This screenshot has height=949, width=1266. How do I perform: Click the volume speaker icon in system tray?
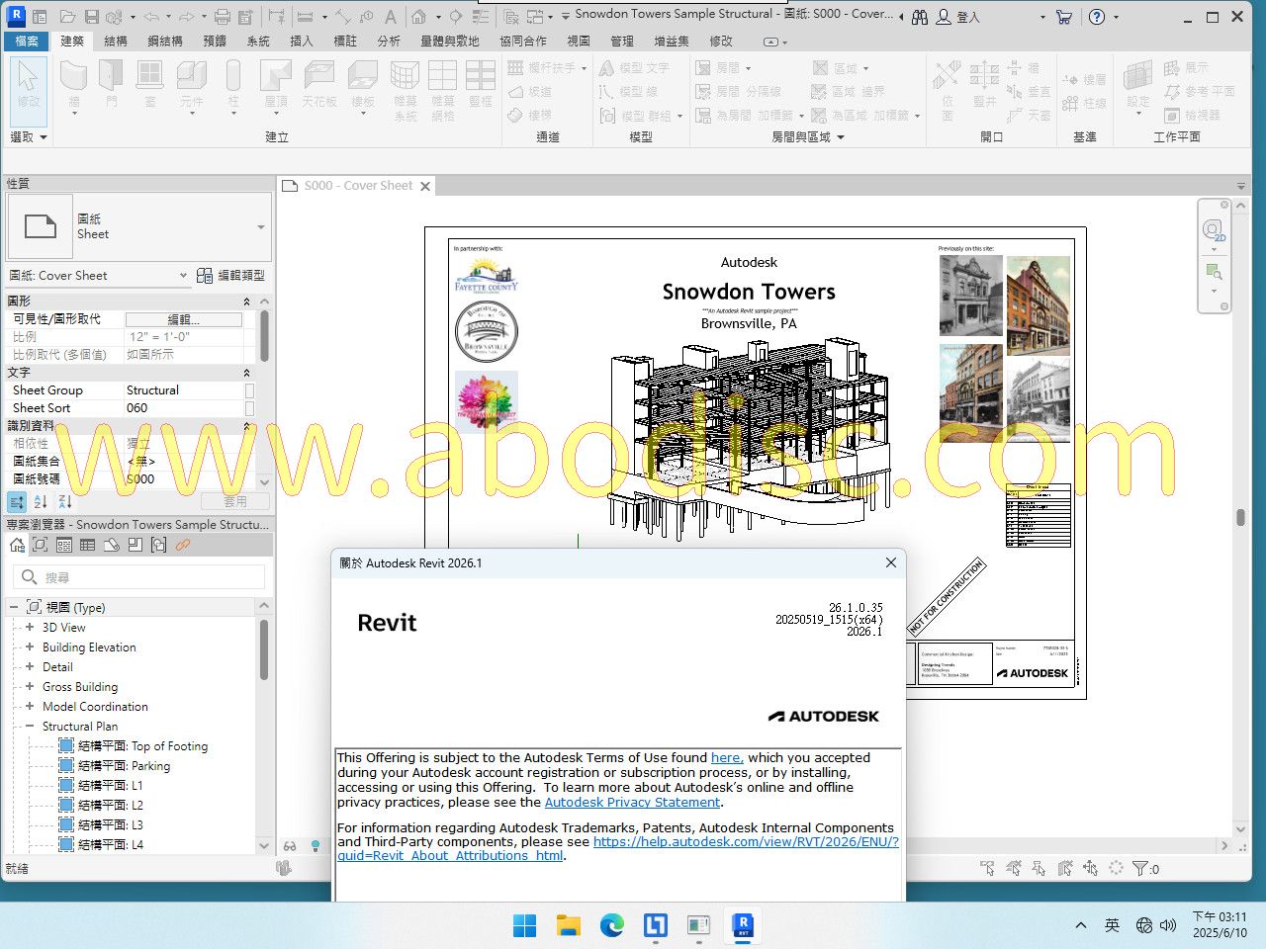coord(1168,925)
